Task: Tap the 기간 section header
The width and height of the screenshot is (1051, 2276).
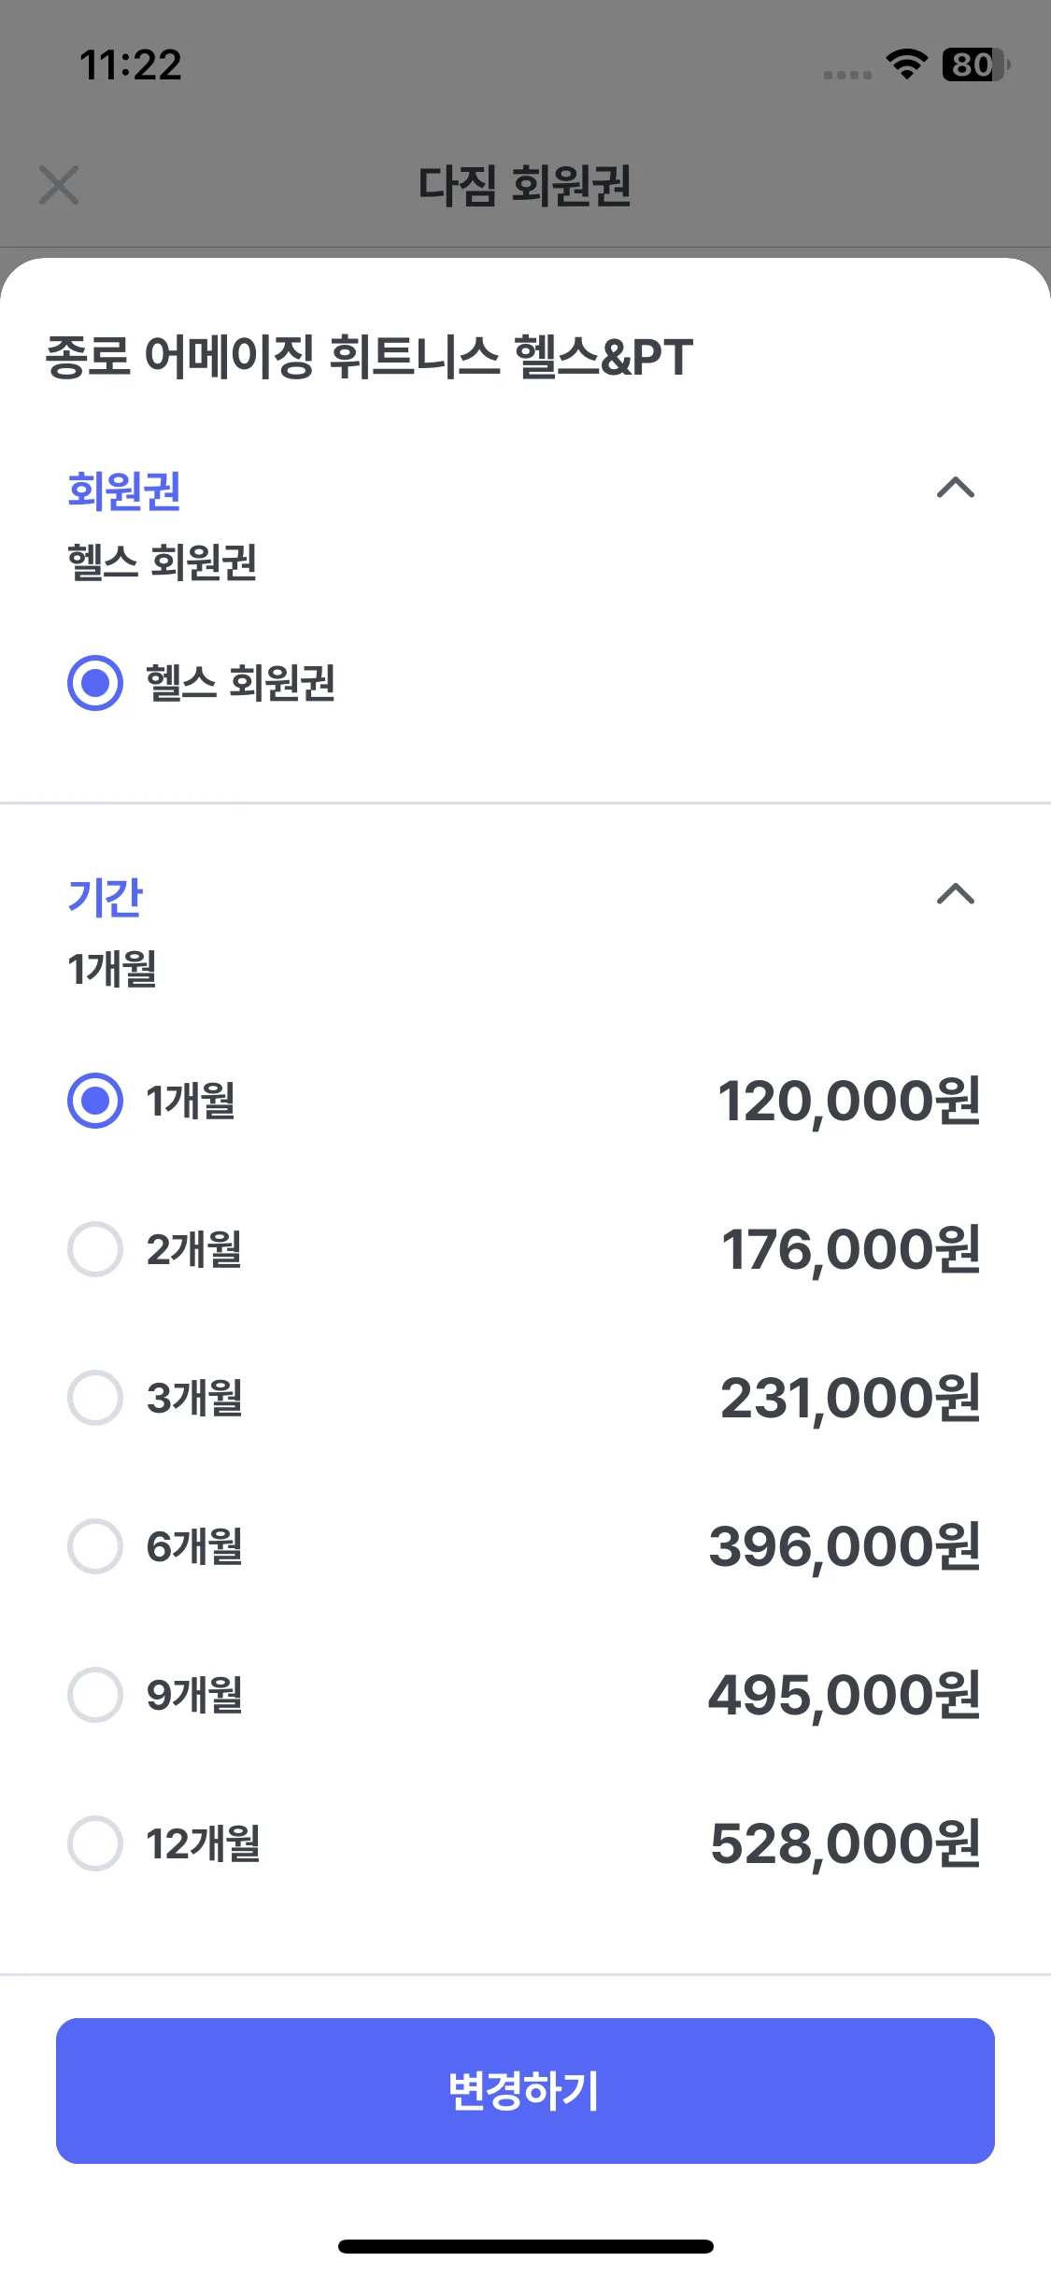Action: 105,897
